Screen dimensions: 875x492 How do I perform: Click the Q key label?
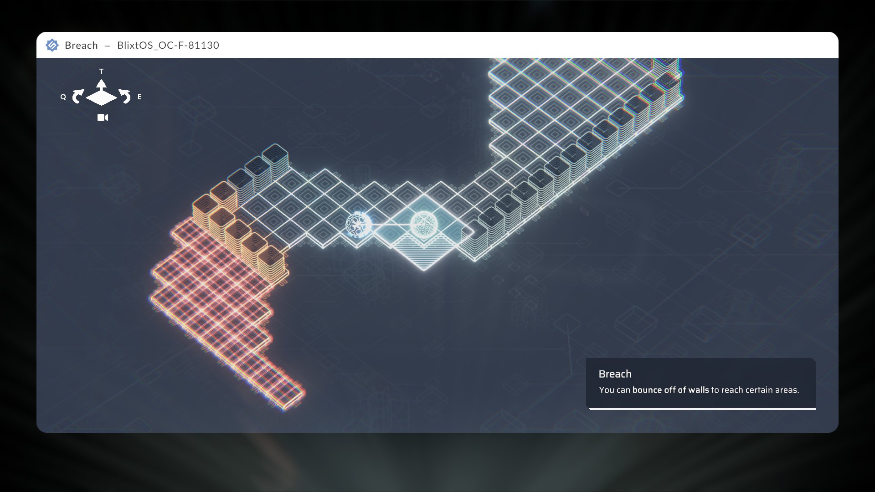click(x=63, y=97)
